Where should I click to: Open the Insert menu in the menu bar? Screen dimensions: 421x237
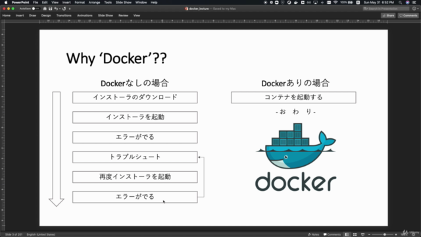click(66, 3)
